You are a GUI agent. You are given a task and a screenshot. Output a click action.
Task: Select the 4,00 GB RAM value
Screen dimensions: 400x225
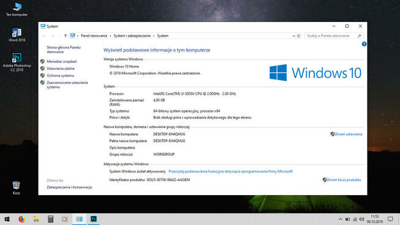159,100
